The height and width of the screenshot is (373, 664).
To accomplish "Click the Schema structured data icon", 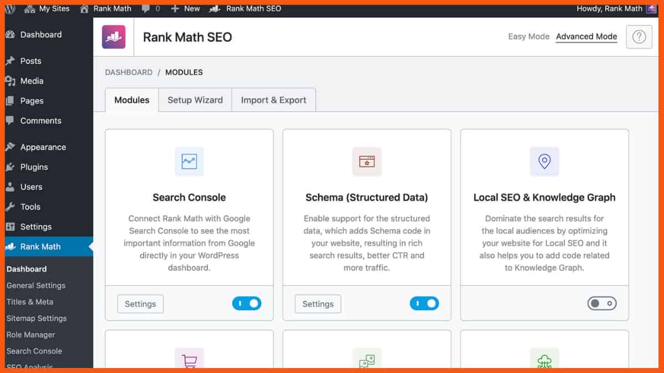I will pos(366,161).
